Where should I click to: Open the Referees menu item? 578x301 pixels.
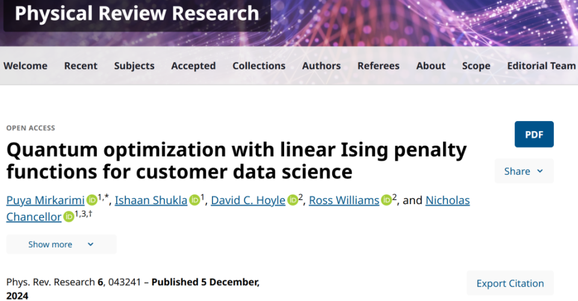pyautogui.click(x=378, y=66)
